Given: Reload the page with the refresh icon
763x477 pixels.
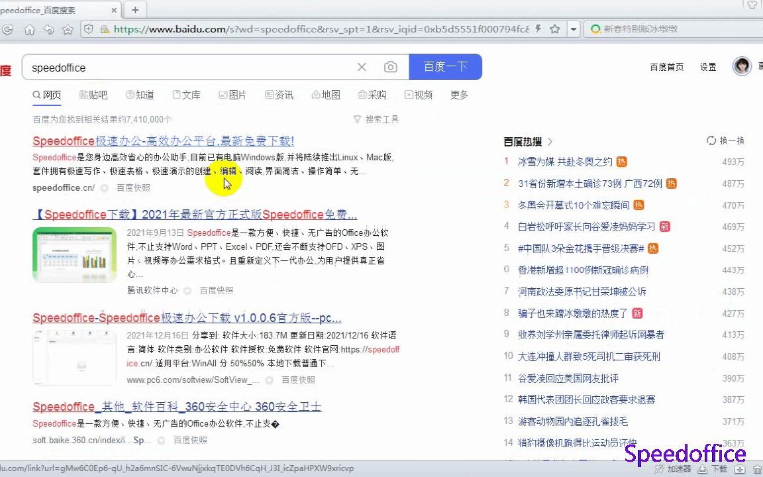Looking at the screenshot, I should pyautogui.click(x=7, y=29).
